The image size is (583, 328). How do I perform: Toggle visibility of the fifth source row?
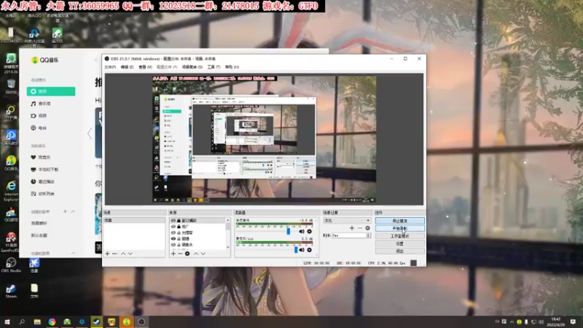(x=173, y=245)
